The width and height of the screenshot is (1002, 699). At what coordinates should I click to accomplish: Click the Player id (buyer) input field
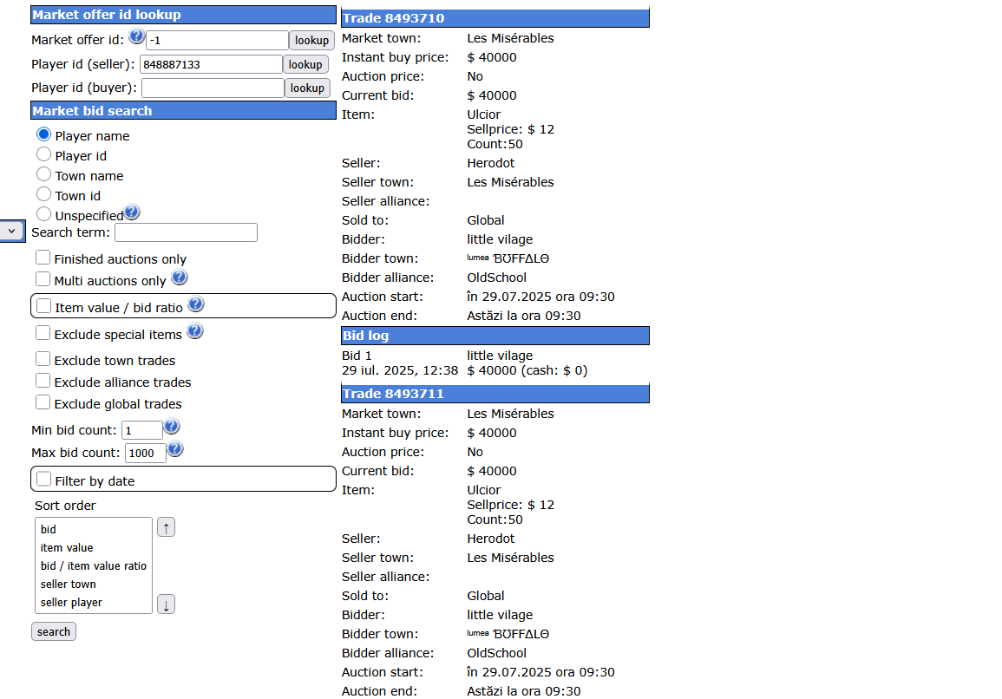[x=213, y=88]
